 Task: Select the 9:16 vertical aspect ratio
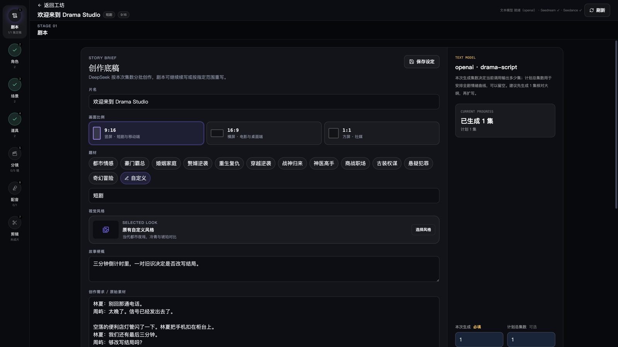coord(146,133)
